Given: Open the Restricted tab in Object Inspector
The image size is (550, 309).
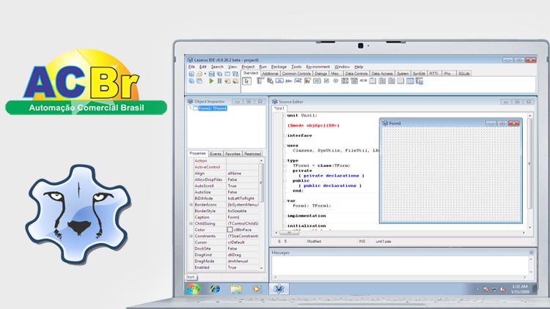Looking at the screenshot, I should click(252, 154).
